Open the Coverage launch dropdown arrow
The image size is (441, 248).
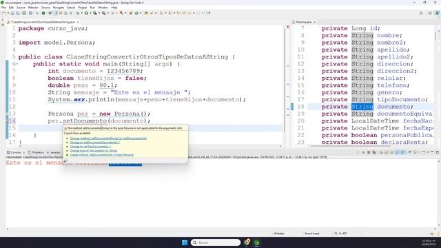[x=99, y=13]
